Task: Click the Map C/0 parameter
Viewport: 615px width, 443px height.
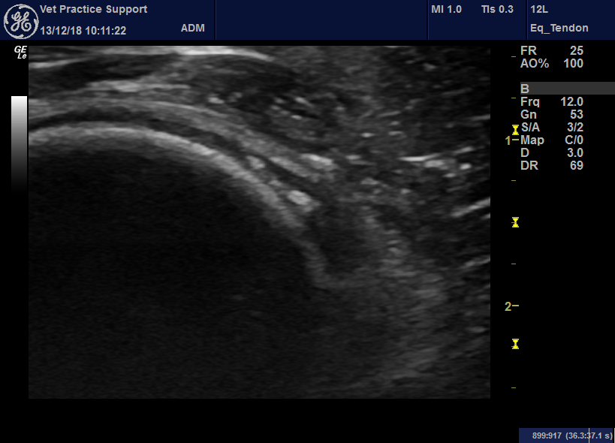Action: (552, 140)
